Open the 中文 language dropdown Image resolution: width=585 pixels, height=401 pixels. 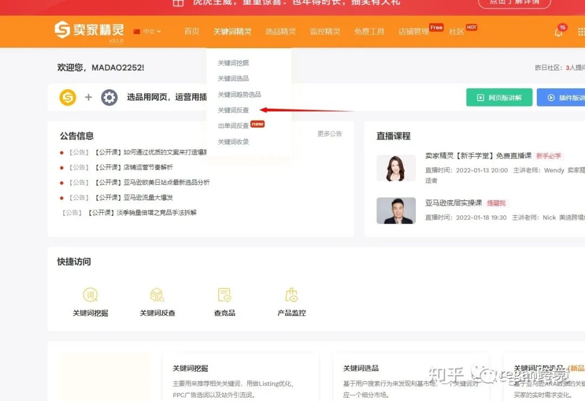point(147,32)
